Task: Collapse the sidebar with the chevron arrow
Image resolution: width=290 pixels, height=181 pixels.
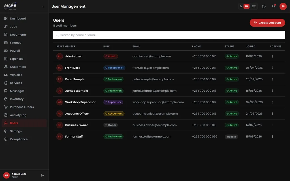Action: pyautogui.click(x=43, y=7)
